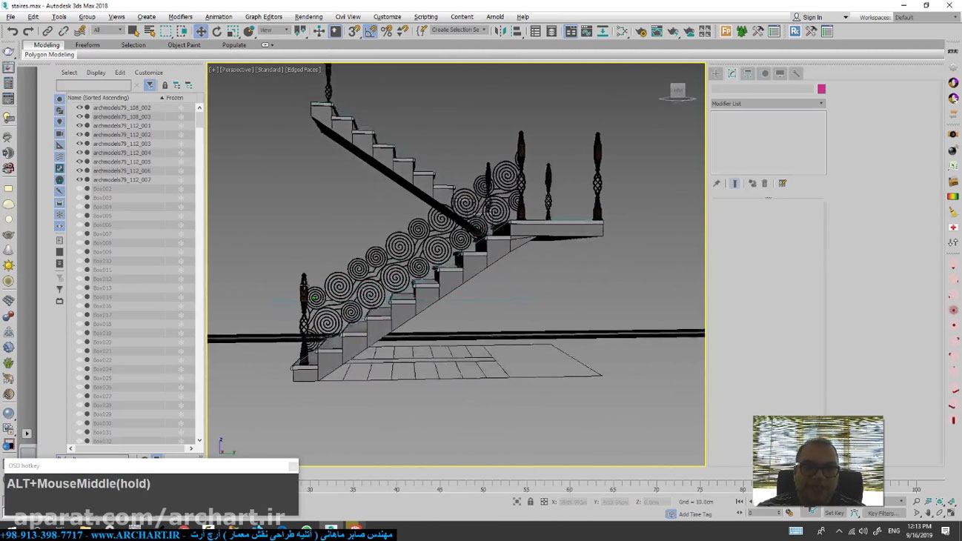Viewport: 962px width, 541px height.
Task: Toggle the Scene Explorer icon
Action: (535, 31)
